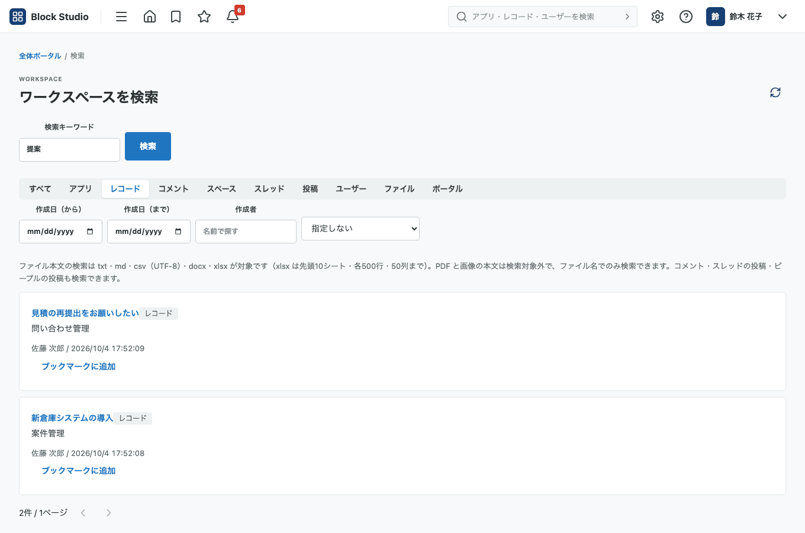Open calendar picker for 作成日(まで)
Screen dimensions: 805x533
(178, 232)
